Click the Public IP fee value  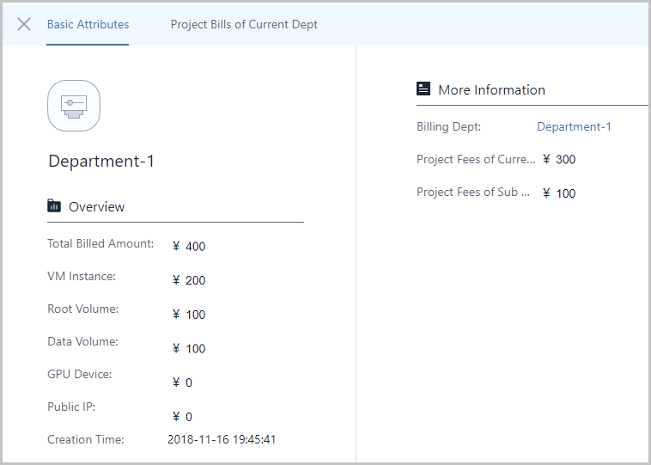pyautogui.click(x=182, y=417)
